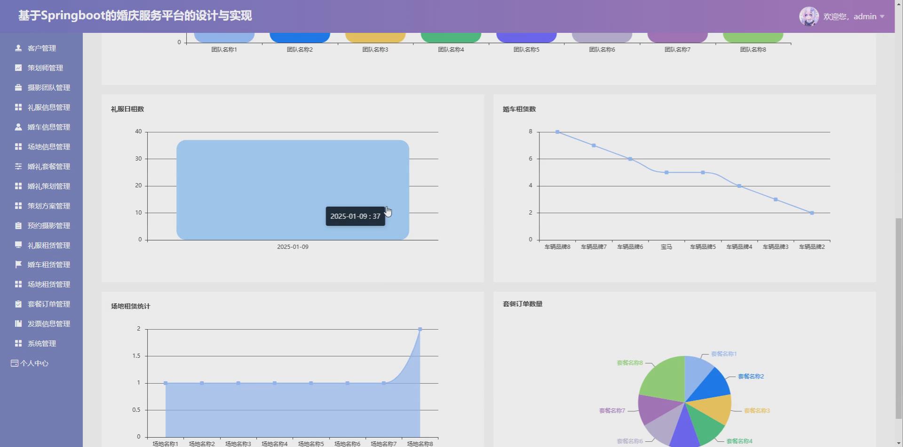Click the 婚车租赁管理 flag icon

[x=18, y=264]
